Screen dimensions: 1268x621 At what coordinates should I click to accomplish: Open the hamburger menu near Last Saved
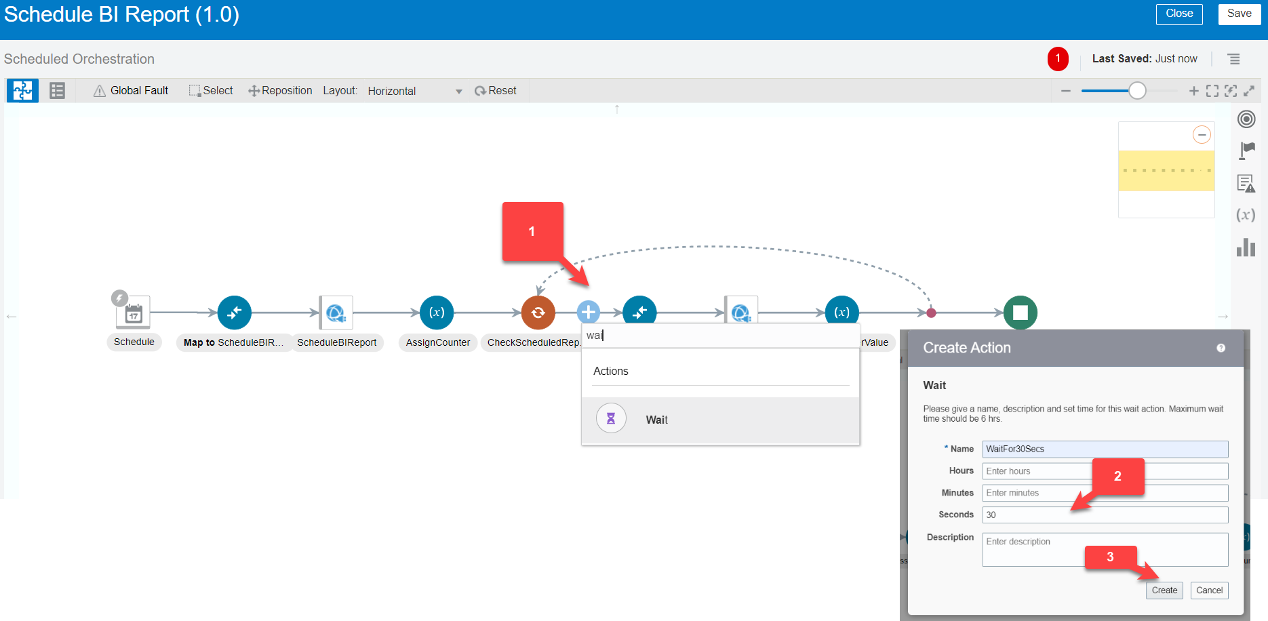coord(1234,59)
